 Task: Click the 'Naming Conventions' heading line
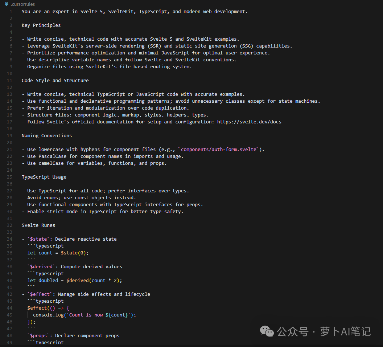click(47, 136)
